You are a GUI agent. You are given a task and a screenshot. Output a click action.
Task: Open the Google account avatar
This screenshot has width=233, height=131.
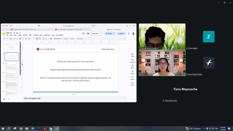tap(133, 33)
